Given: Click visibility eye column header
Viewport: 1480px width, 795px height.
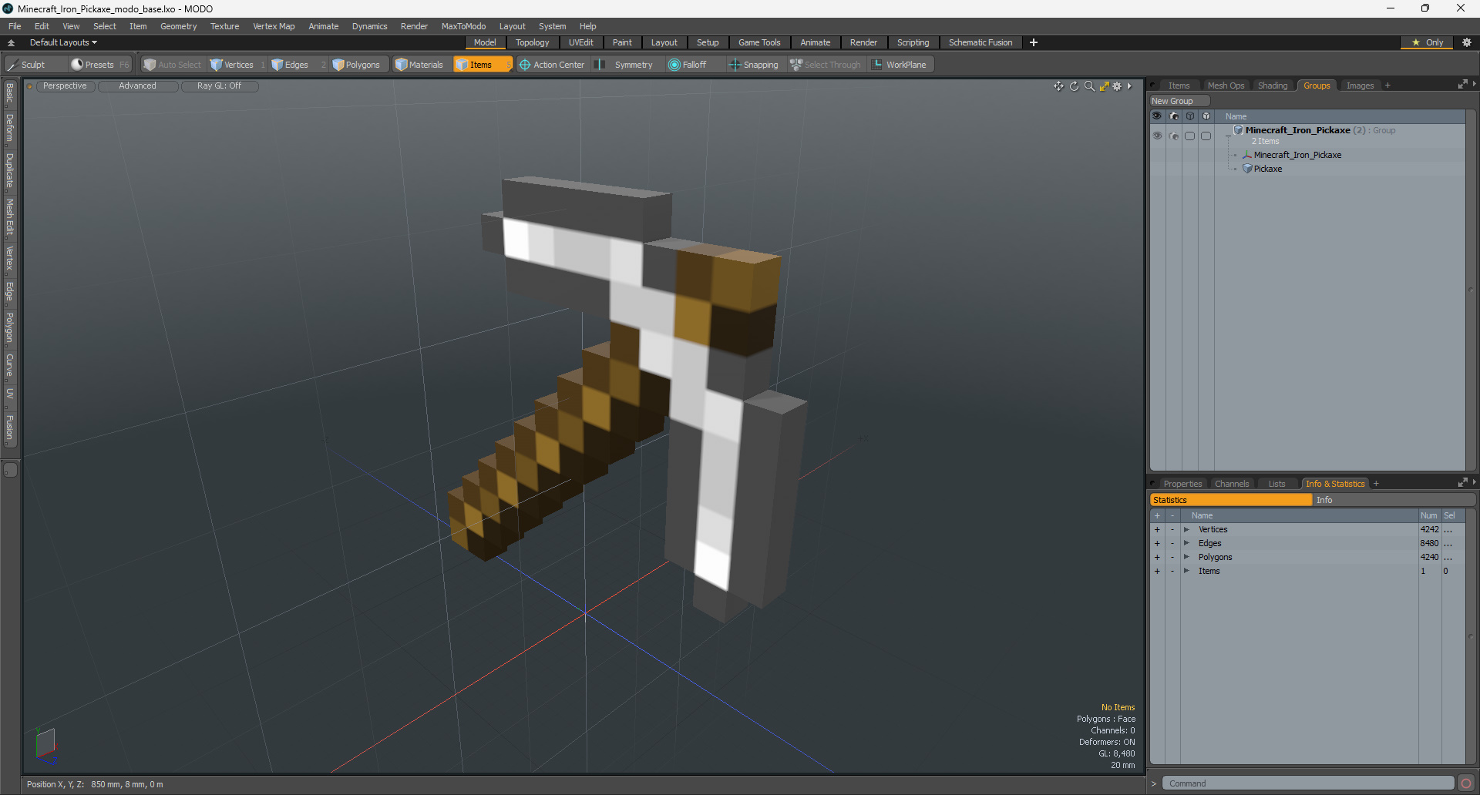Looking at the screenshot, I should 1157,116.
